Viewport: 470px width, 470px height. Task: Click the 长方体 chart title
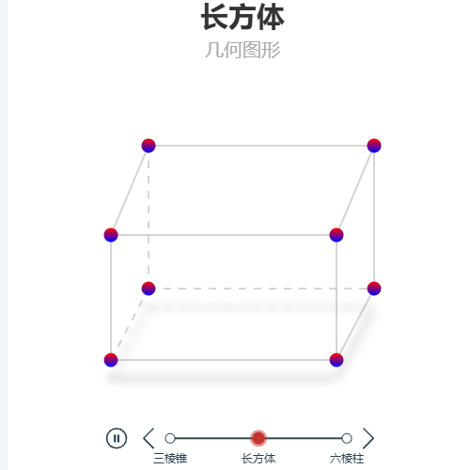243,18
